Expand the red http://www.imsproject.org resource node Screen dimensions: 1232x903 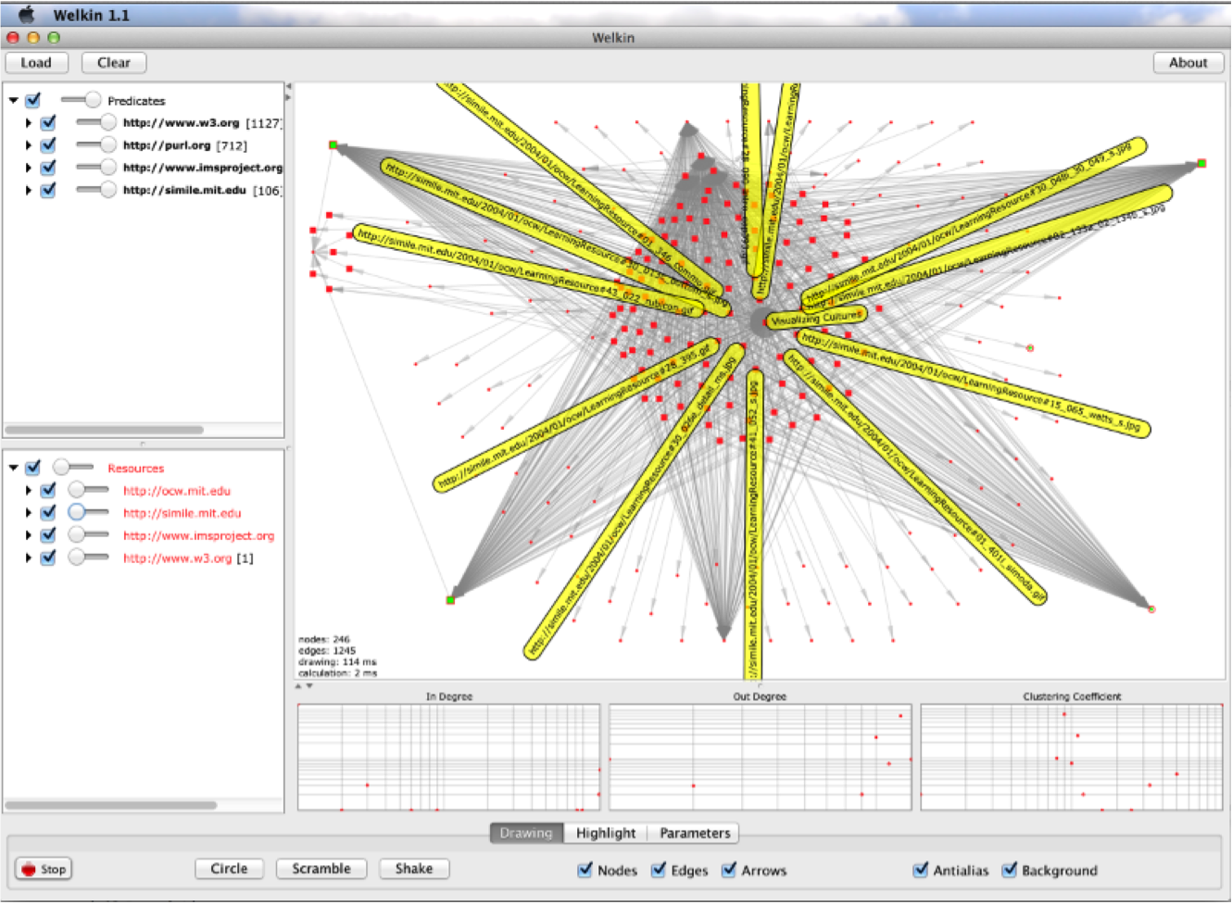coord(29,535)
